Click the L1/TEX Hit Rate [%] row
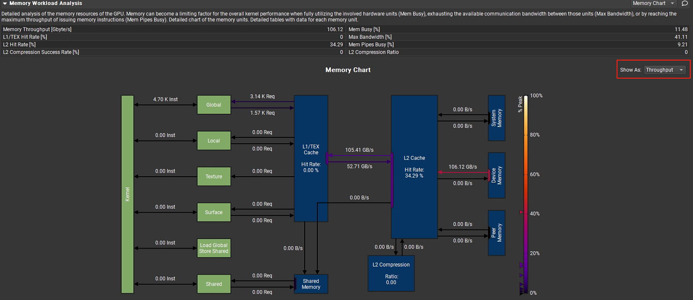 173,37
